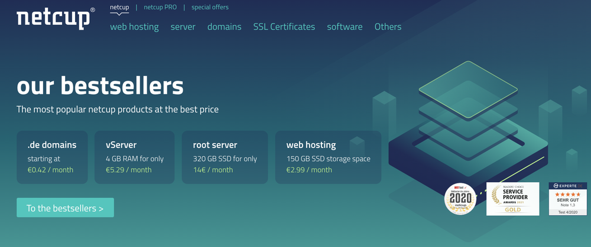Click the netcup logo
Viewport: 591px width, 247px height.
pos(55,19)
